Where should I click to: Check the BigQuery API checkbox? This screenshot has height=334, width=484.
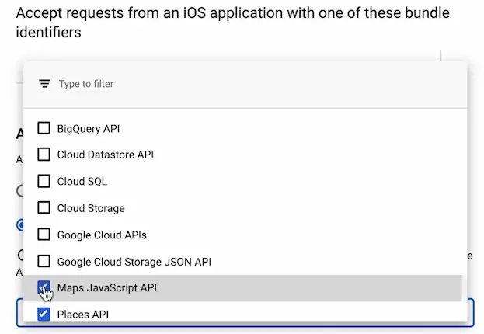tap(44, 128)
